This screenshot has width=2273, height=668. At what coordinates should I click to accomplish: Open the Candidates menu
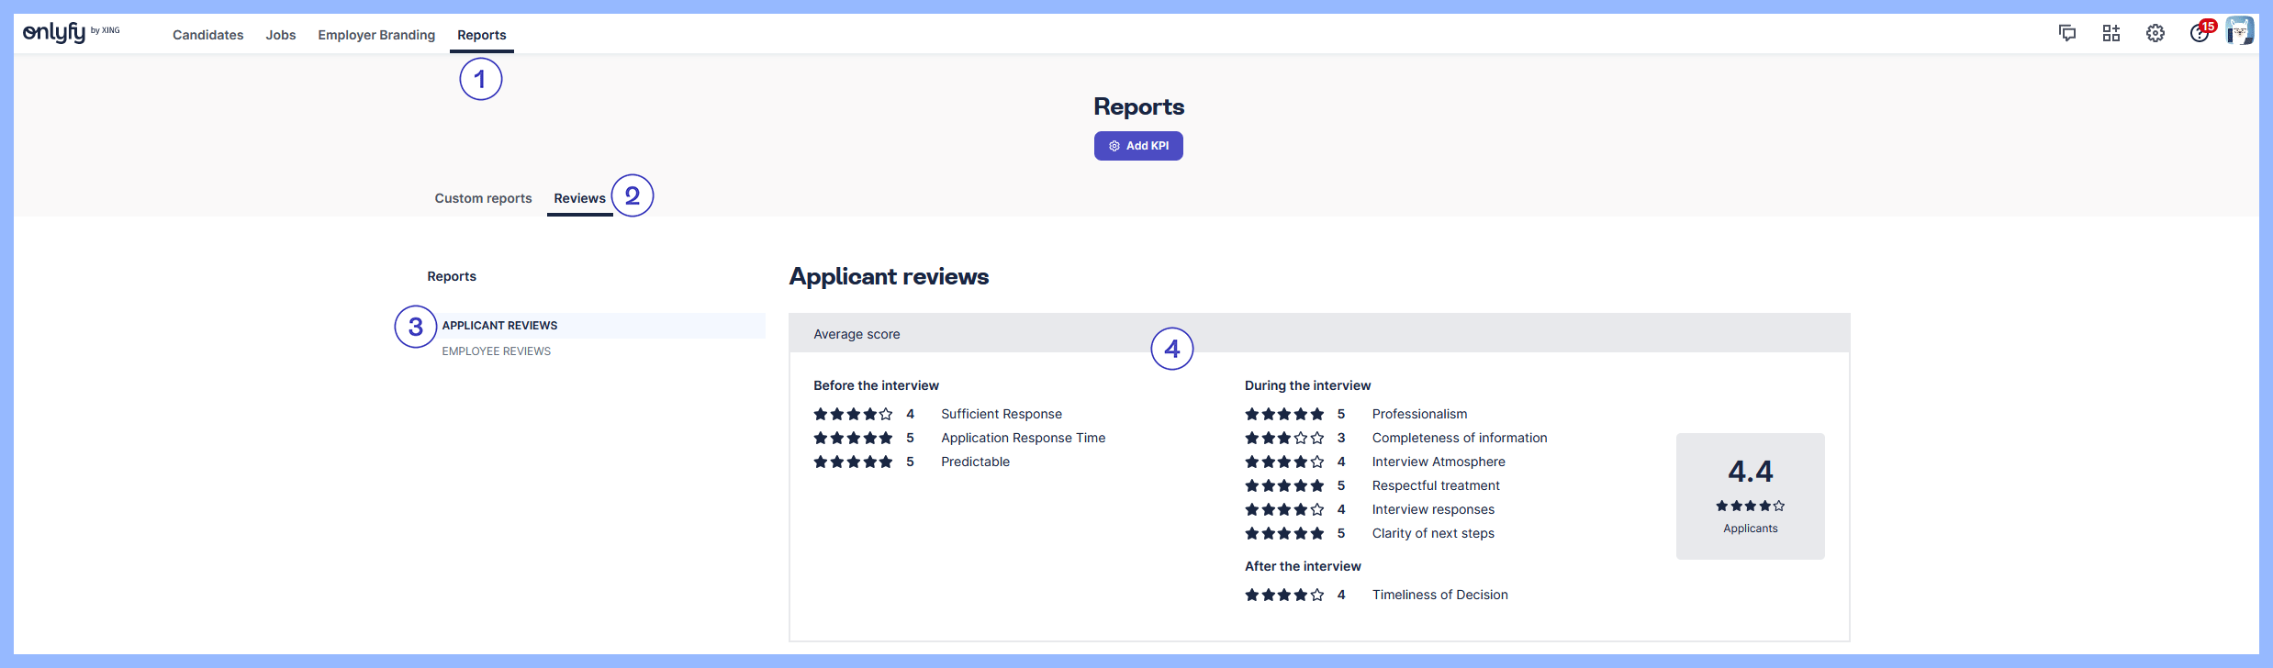[208, 35]
